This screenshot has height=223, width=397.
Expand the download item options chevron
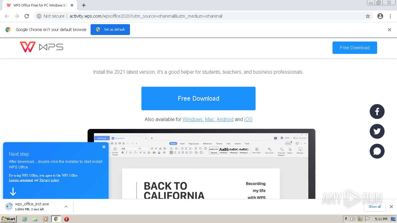click(x=66, y=207)
